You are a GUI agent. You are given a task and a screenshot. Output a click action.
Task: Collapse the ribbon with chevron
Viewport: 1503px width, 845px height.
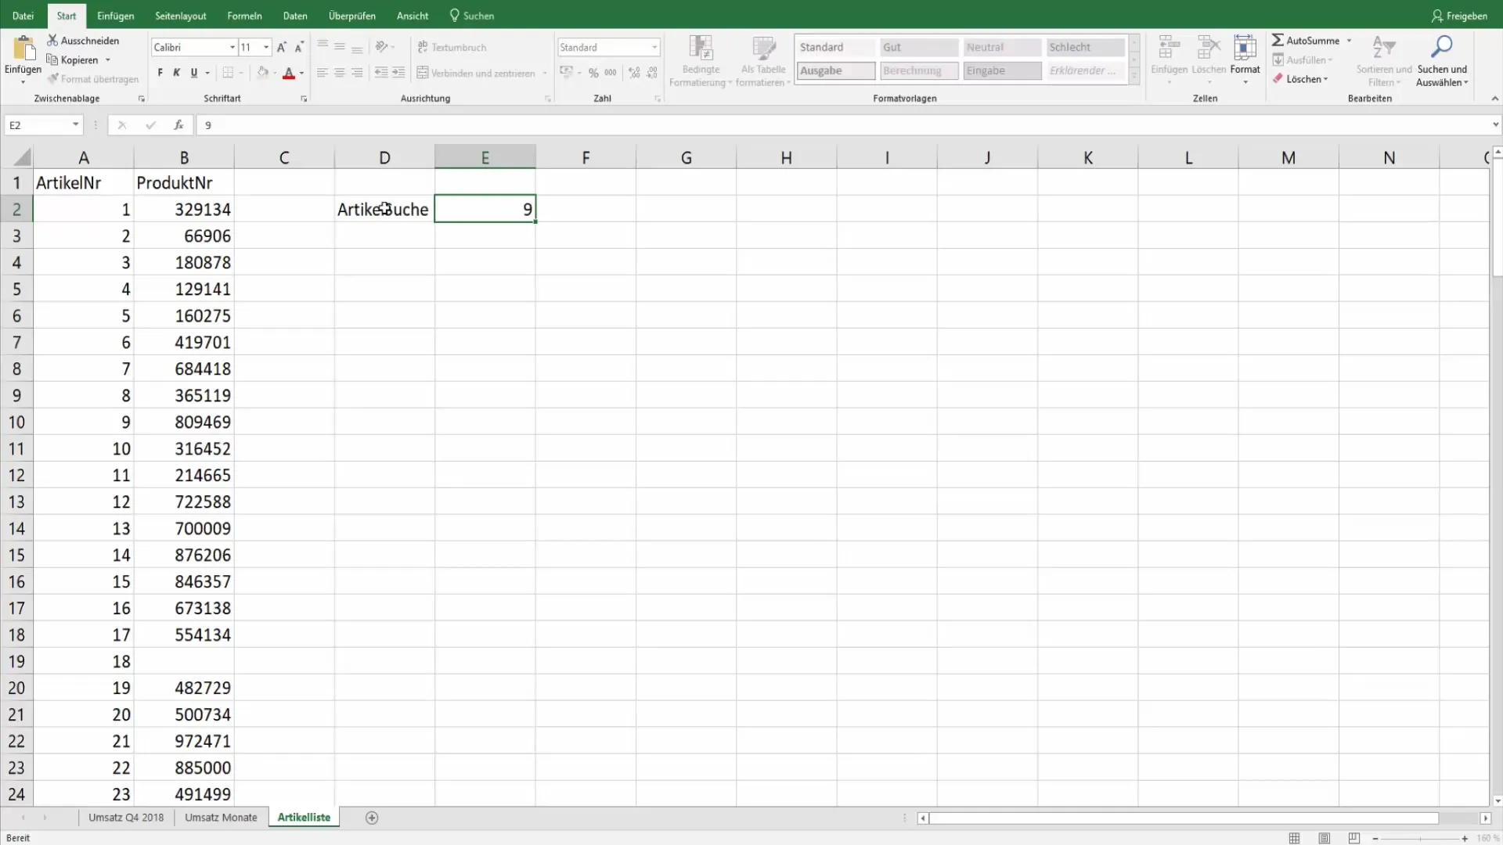coord(1495,99)
